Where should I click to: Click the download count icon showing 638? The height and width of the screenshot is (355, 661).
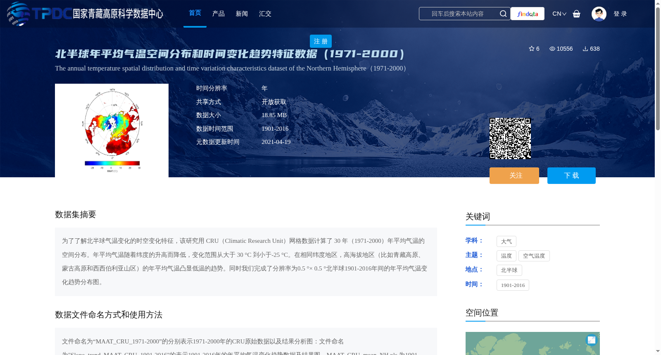(x=585, y=49)
